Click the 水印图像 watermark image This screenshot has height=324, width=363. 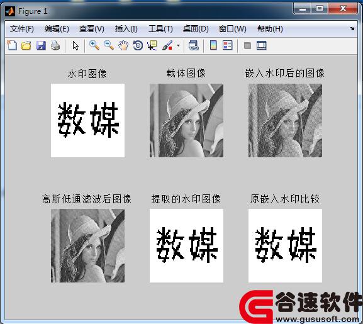(87, 120)
